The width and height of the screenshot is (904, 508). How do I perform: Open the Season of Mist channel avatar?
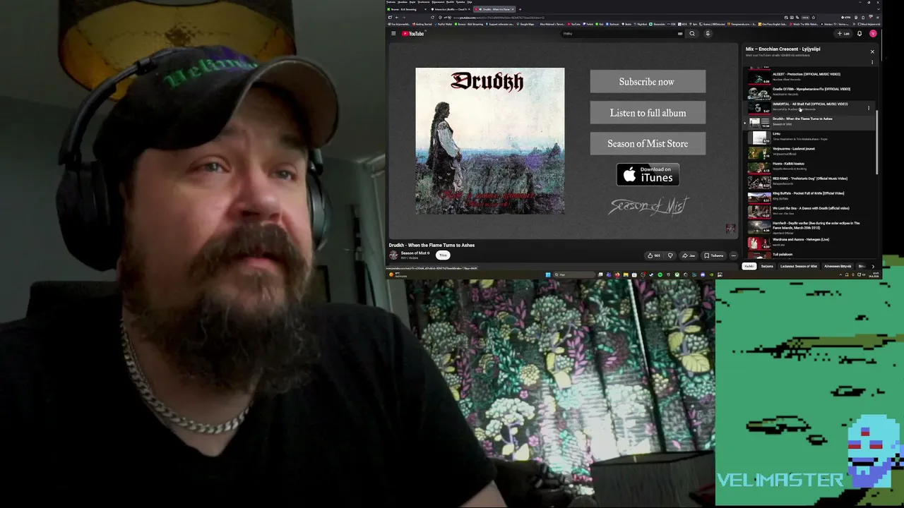(393, 255)
